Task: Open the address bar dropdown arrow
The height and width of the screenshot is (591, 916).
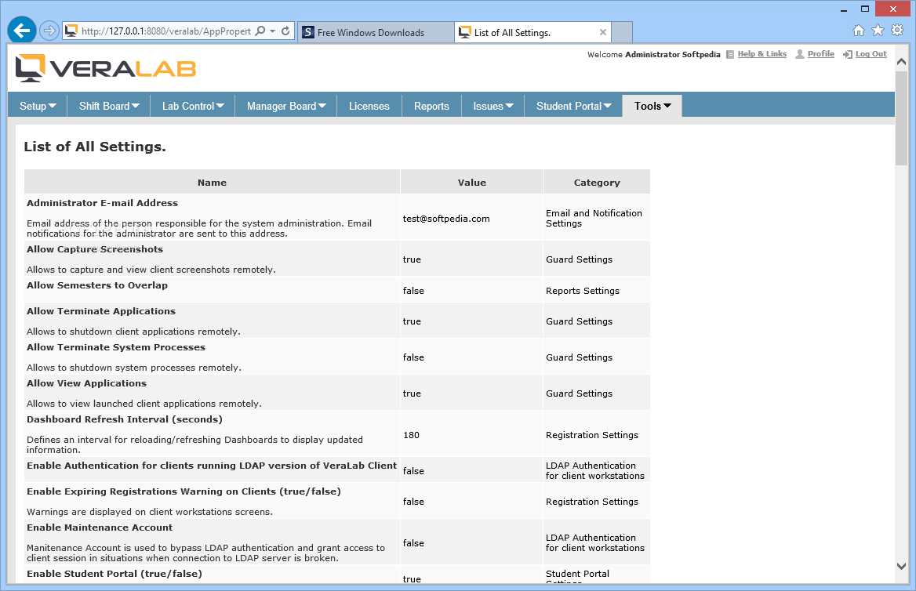Action: (272, 31)
